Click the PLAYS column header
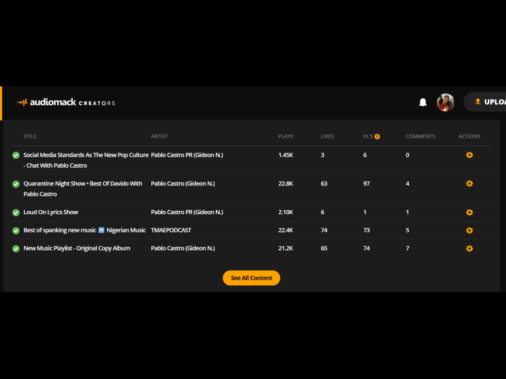 coord(286,136)
